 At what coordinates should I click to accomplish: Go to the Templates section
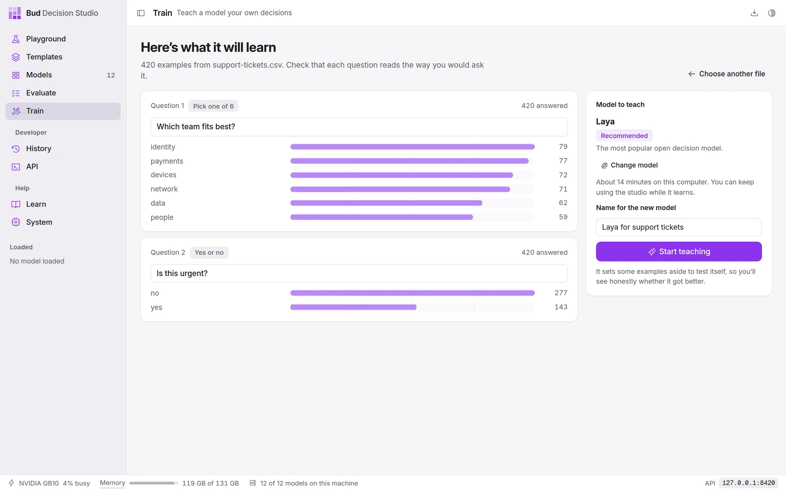click(63, 57)
